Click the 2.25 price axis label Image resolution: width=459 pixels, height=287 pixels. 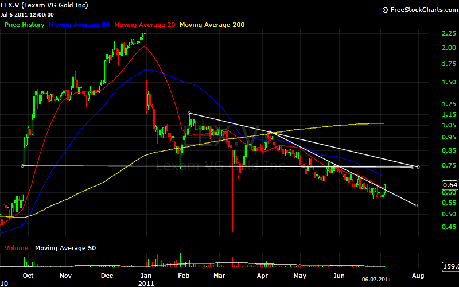[x=449, y=33]
